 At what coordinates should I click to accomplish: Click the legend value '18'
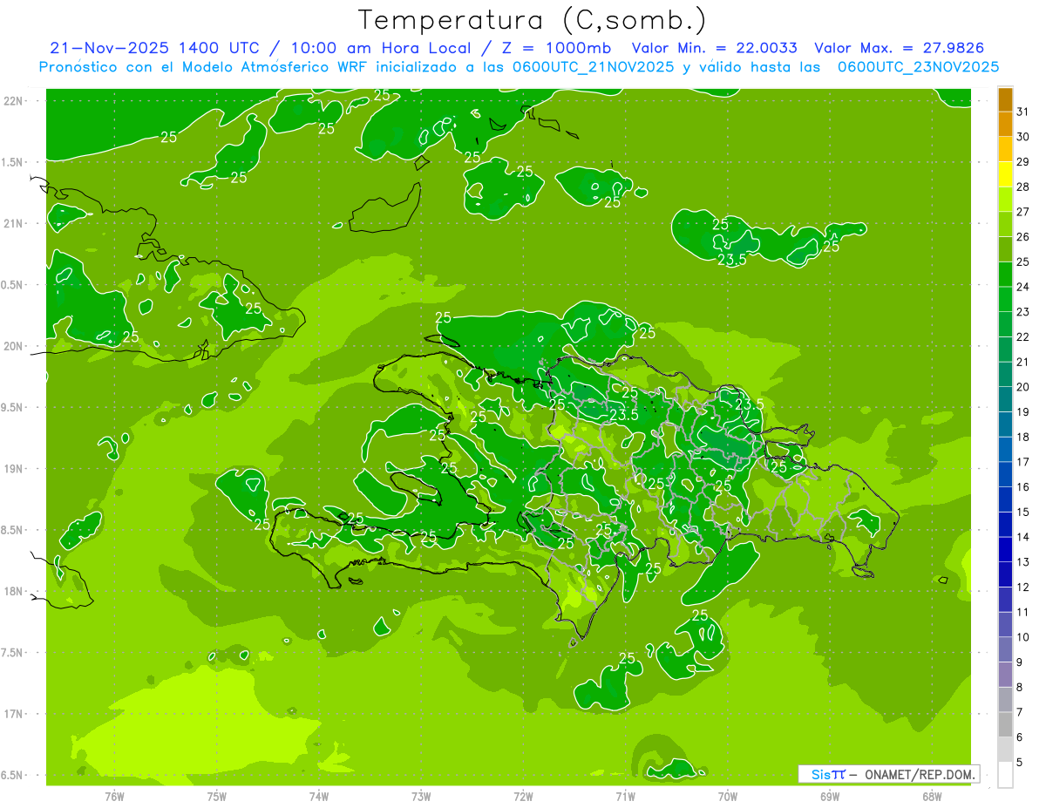coord(1023,437)
